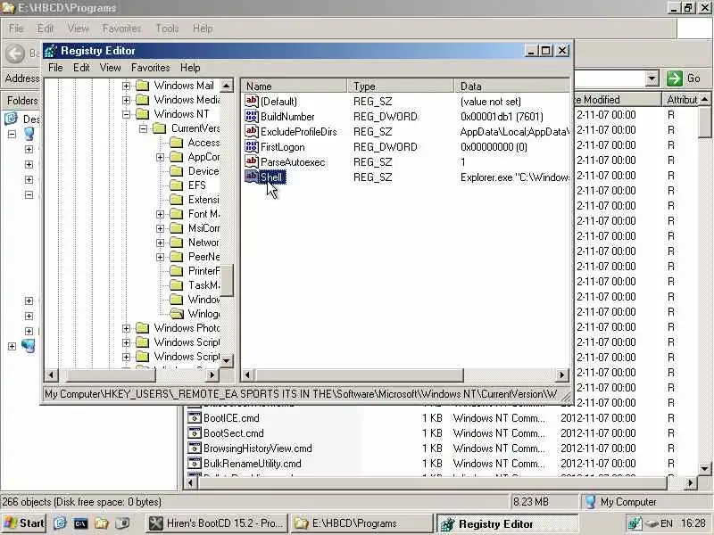This screenshot has height=535, width=714.
Task: Select the Windows Mail folder icon
Action: click(x=143, y=86)
